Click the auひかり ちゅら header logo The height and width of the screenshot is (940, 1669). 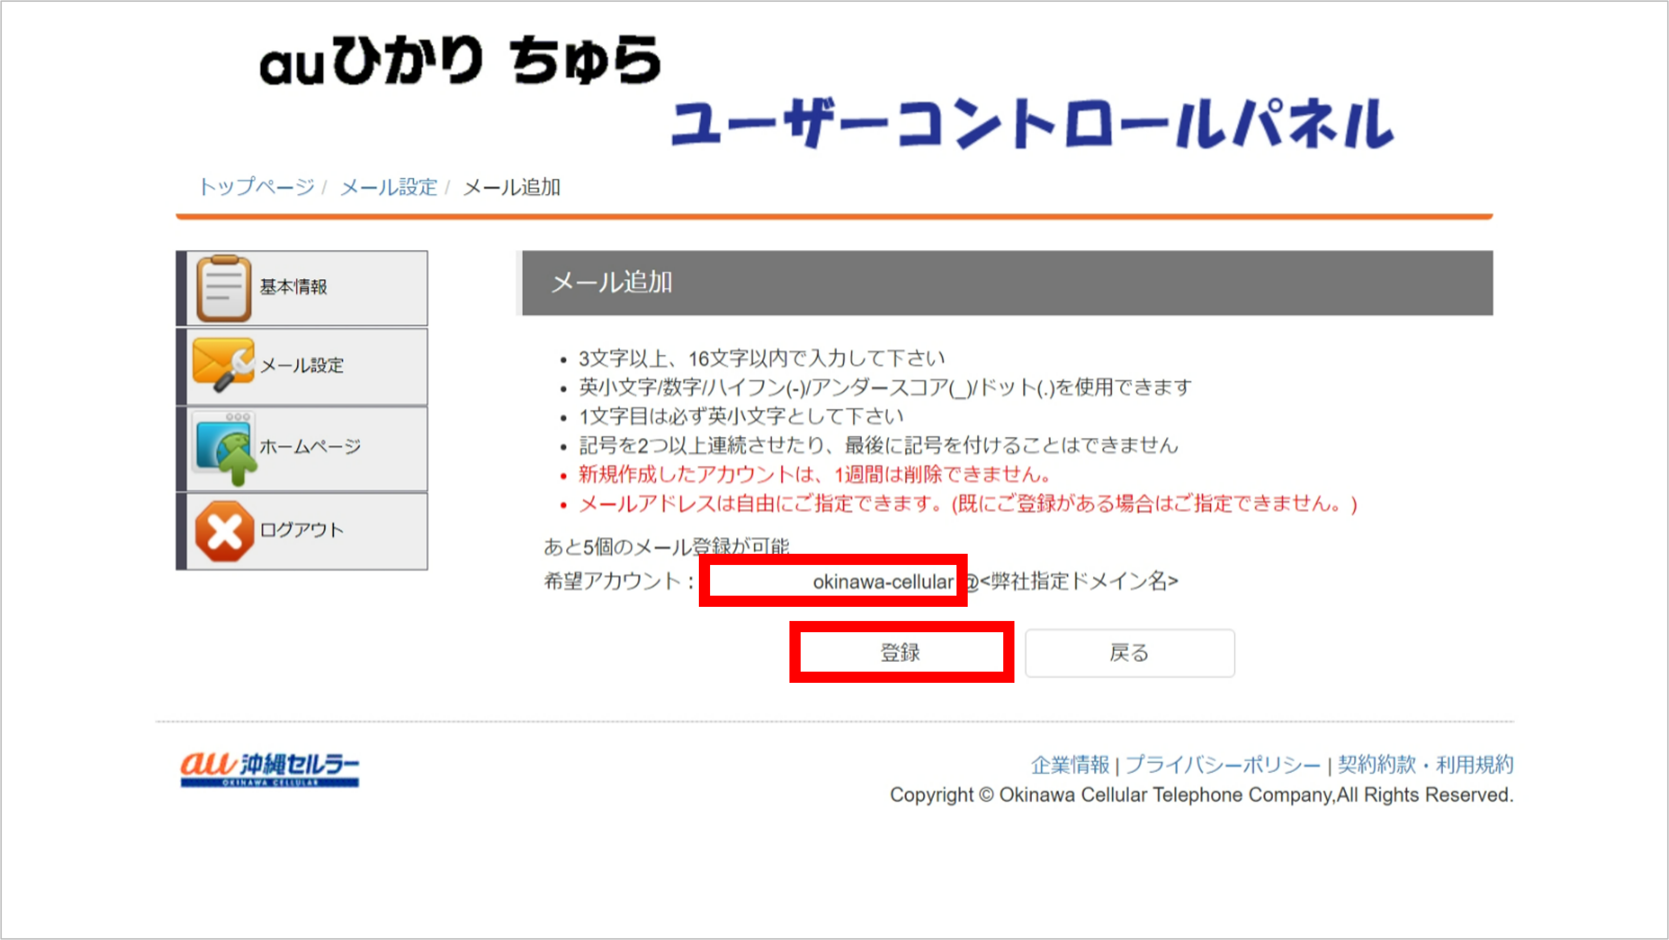click(x=460, y=60)
